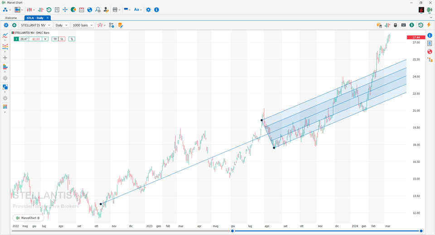The image size is (435, 235).
Task: Click the left handle of time range slider
Action: tap(232, 231)
